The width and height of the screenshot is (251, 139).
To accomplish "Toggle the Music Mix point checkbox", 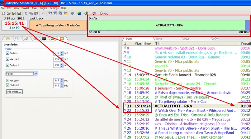I will pos(8,59).
